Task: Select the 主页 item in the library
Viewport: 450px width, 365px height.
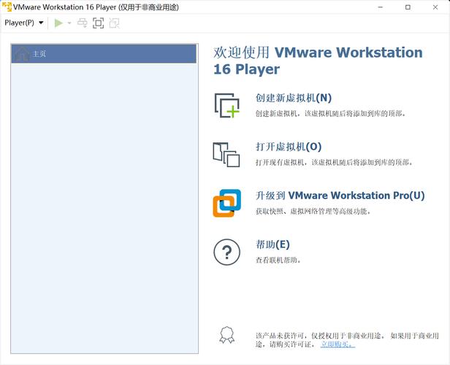Action: pyautogui.click(x=104, y=53)
